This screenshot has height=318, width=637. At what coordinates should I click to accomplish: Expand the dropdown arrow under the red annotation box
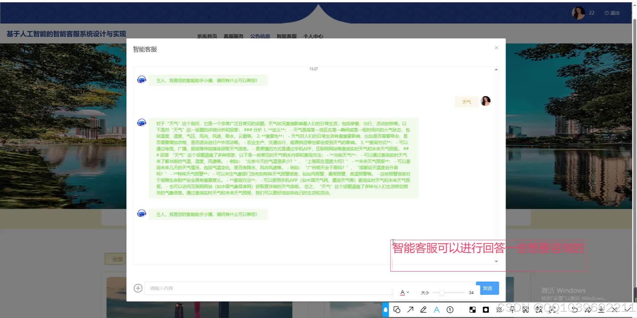(496, 261)
